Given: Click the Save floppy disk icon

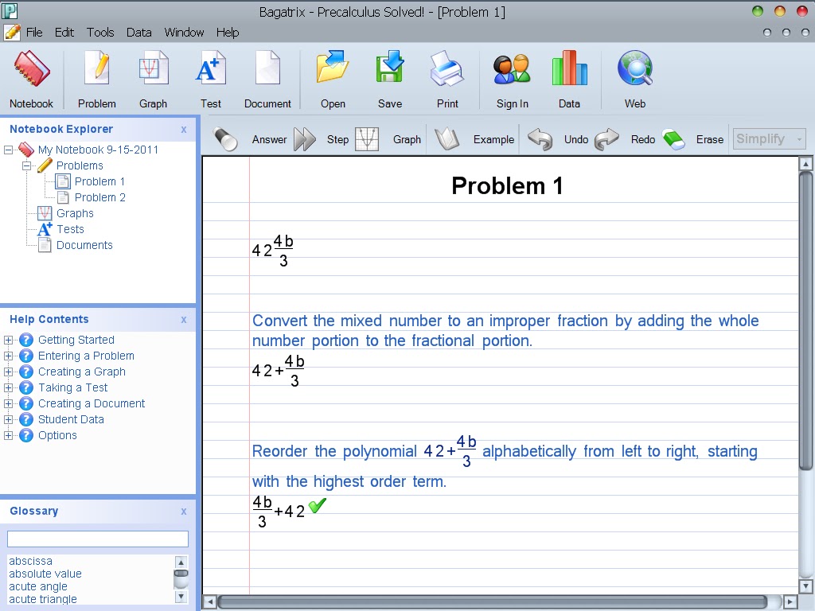Looking at the screenshot, I should 390,68.
